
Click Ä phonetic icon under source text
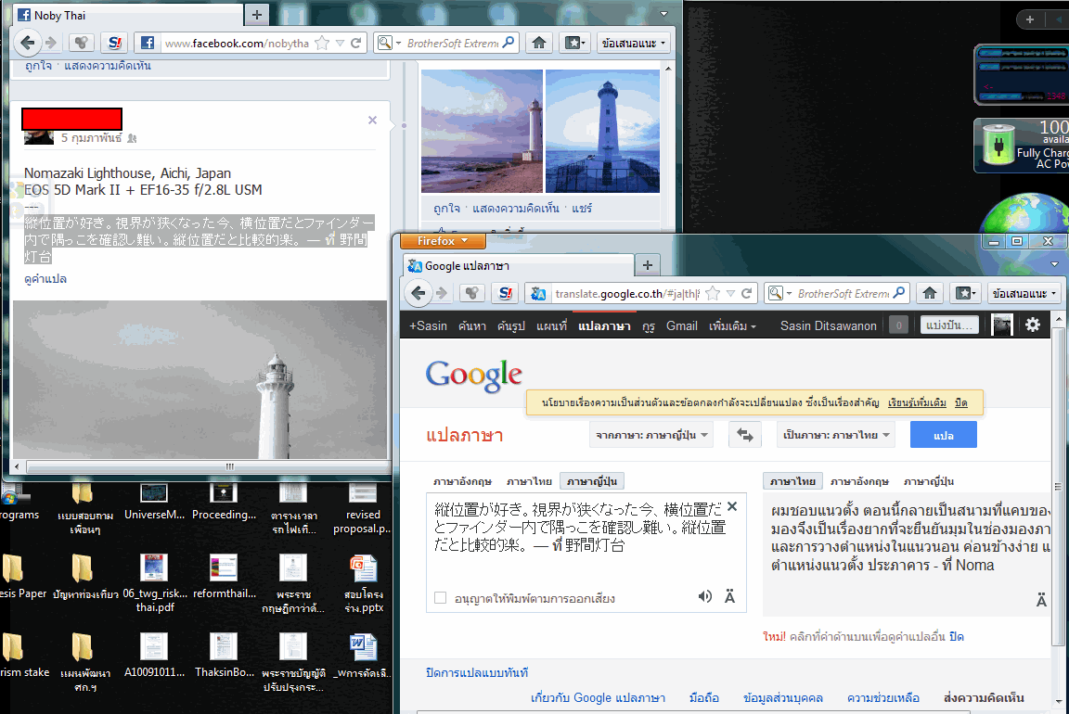tap(729, 597)
